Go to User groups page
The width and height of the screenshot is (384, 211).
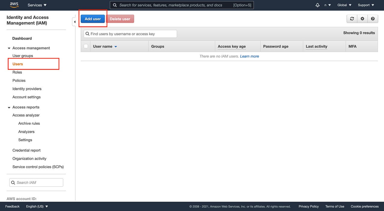(23, 56)
